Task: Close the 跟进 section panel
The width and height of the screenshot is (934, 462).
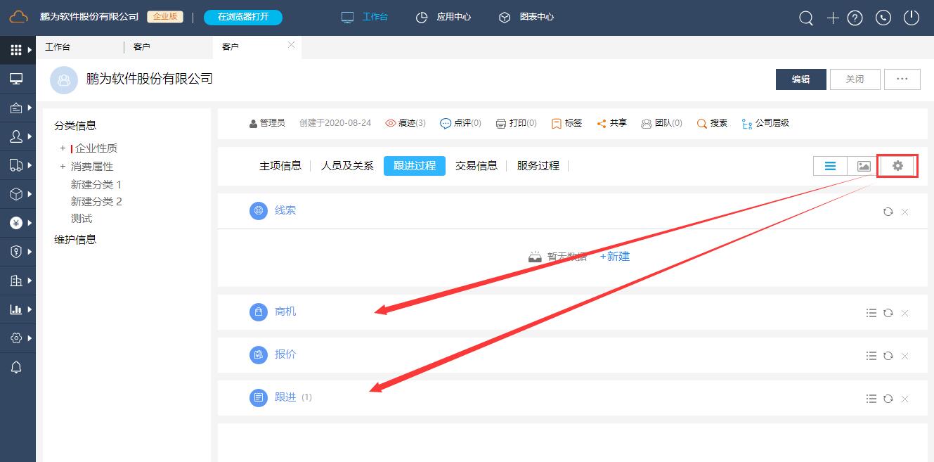Action: click(905, 399)
